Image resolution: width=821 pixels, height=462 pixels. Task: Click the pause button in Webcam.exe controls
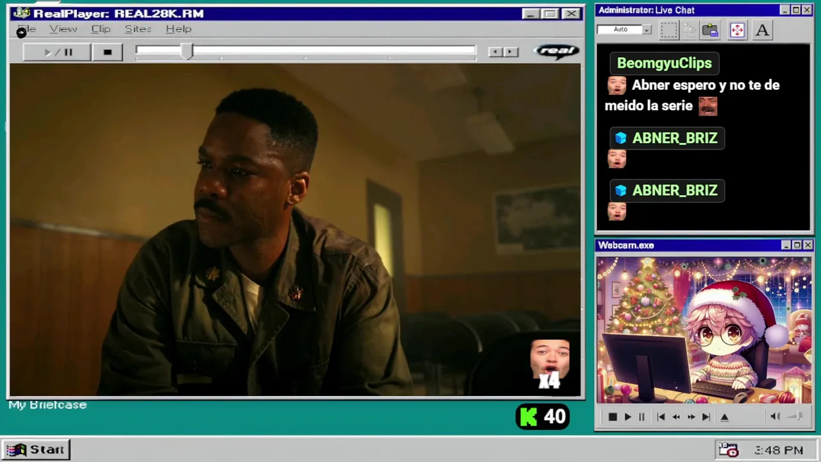(641, 417)
